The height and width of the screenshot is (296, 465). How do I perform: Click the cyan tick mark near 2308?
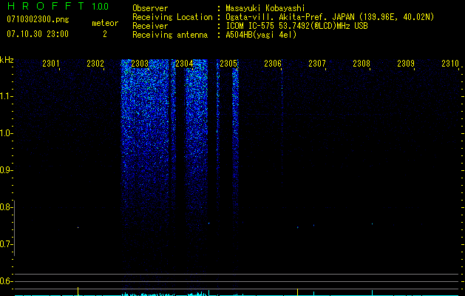click(372, 292)
